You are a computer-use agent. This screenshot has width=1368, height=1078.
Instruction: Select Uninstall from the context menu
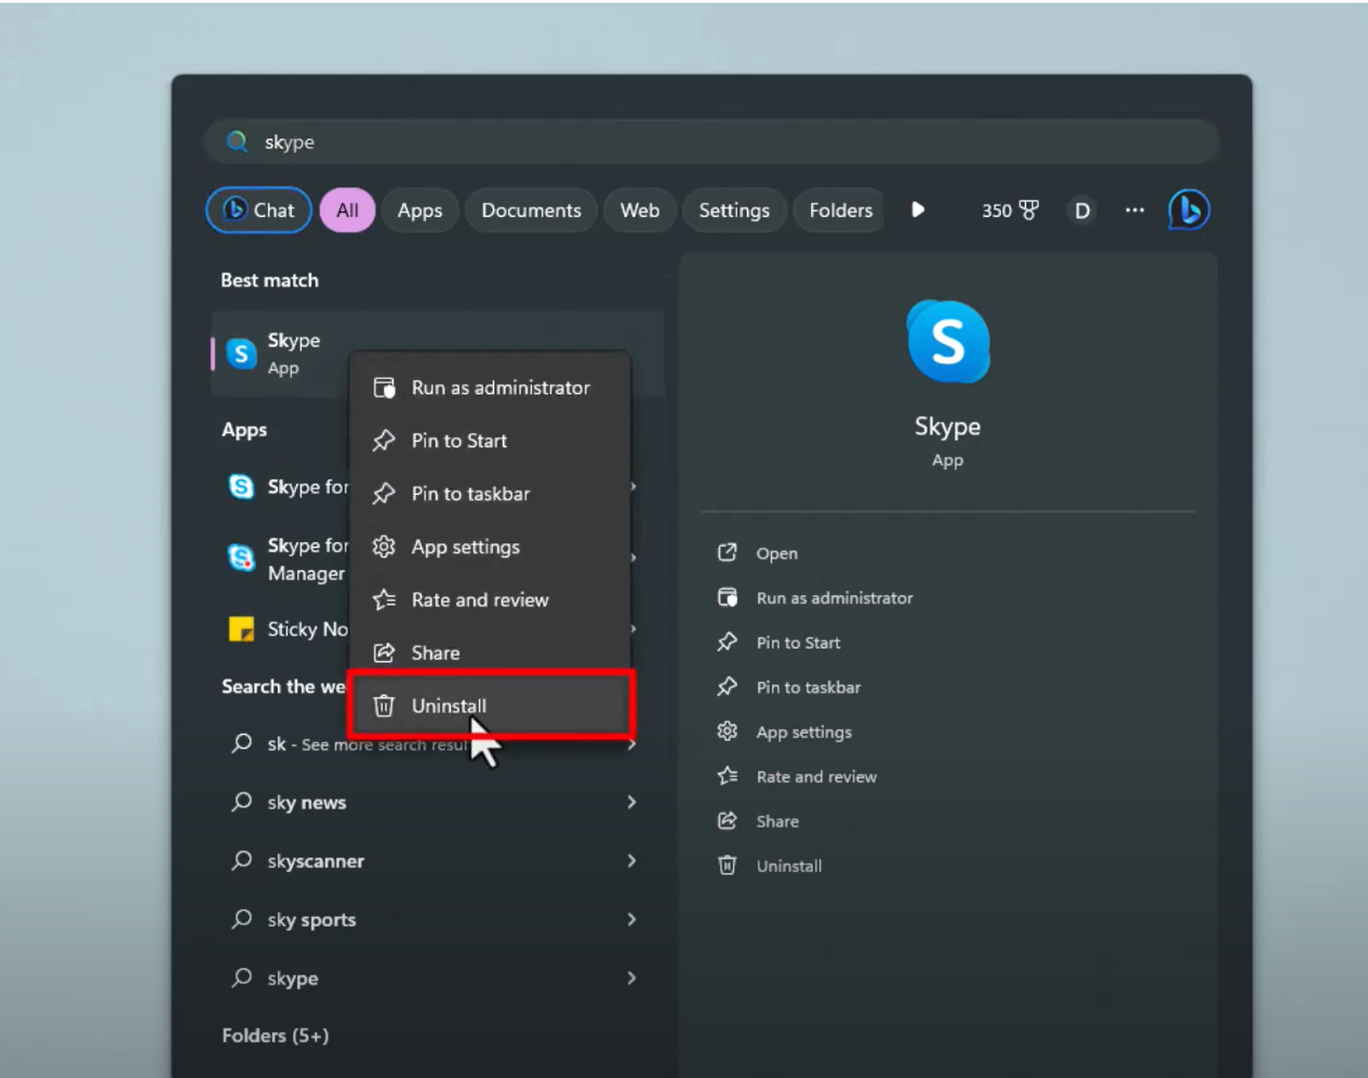[449, 705]
